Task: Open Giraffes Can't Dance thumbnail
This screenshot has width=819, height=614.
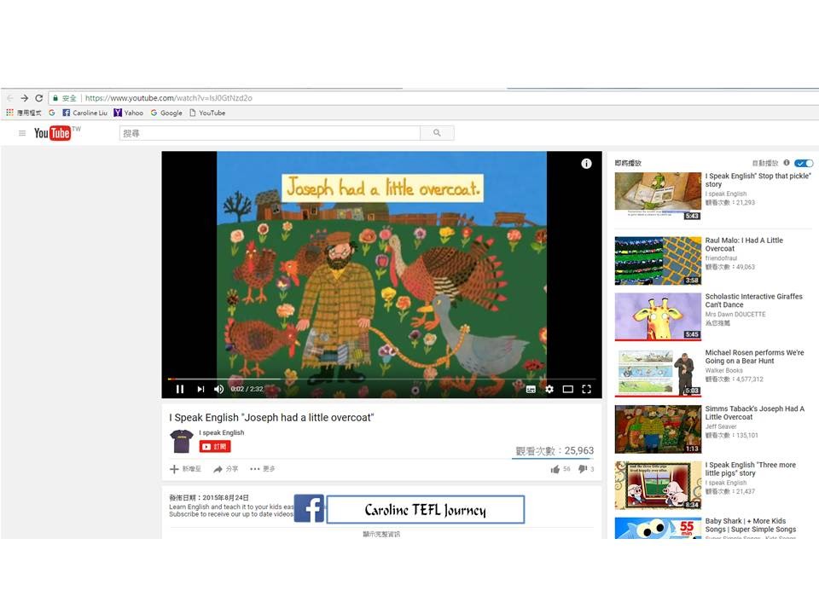Action: tap(658, 316)
